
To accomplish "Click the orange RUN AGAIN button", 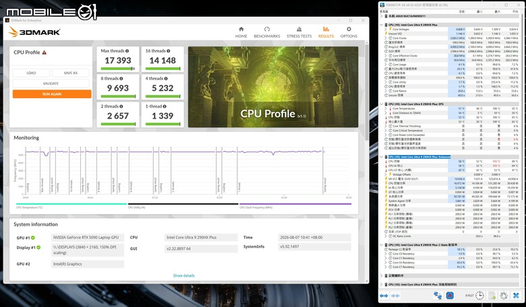I will tap(52, 94).
